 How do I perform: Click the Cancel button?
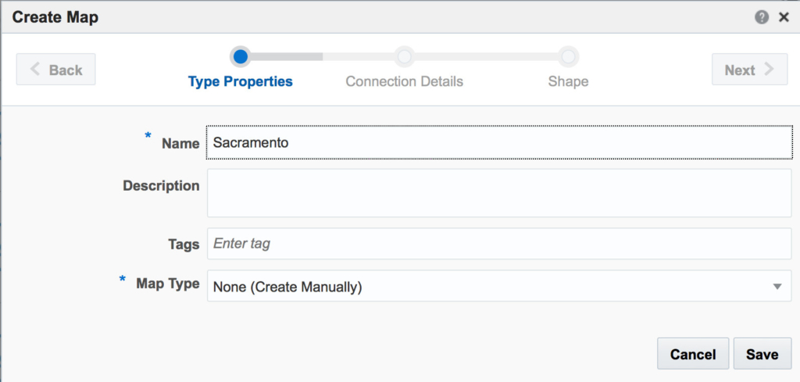pyautogui.click(x=693, y=353)
